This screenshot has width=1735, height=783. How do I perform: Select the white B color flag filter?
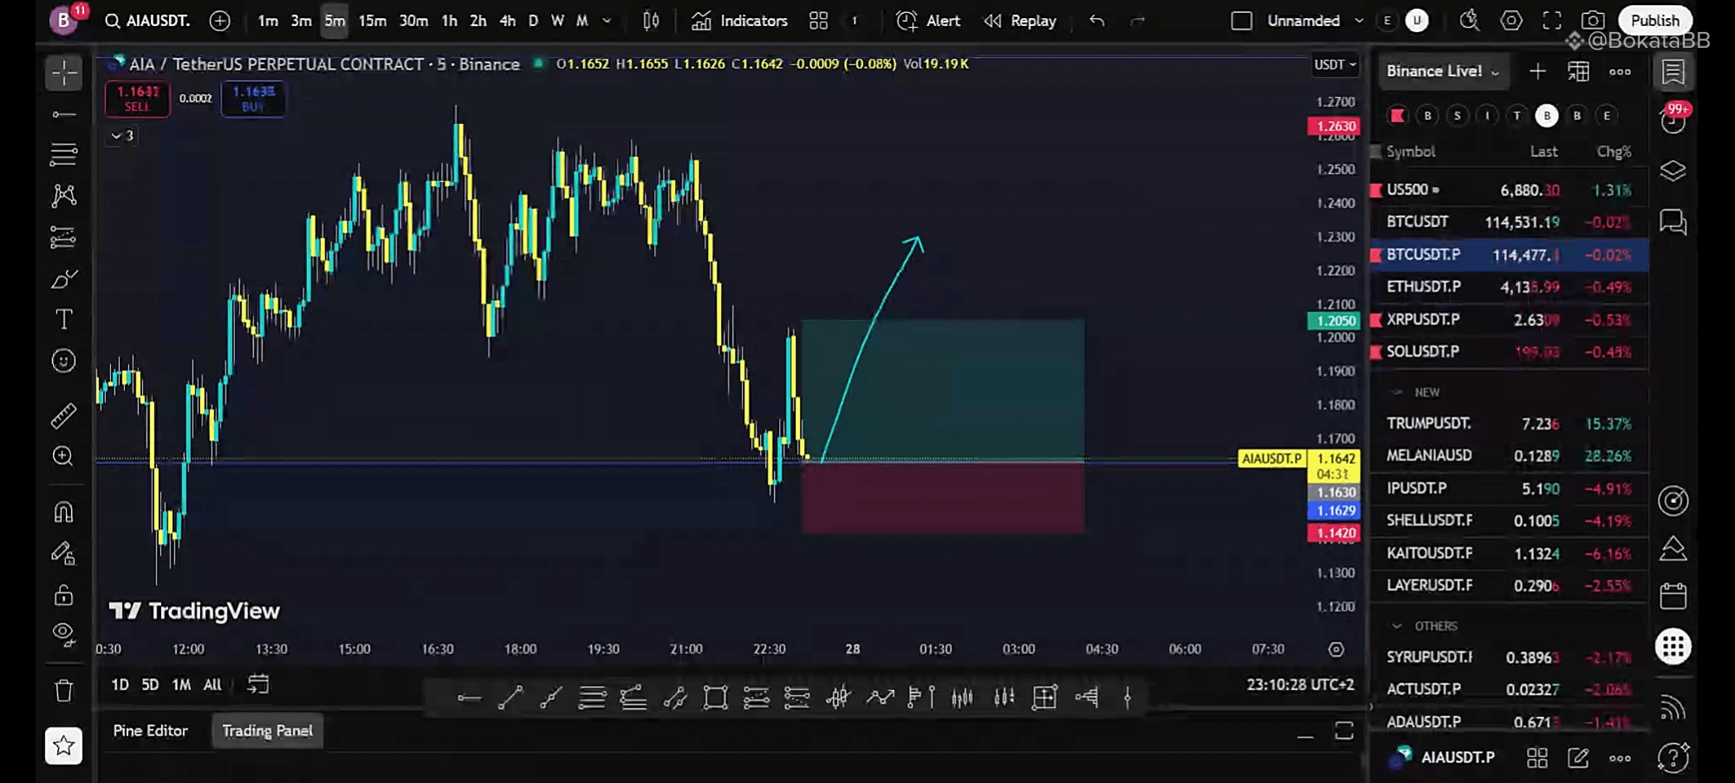pyautogui.click(x=1546, y=116)
